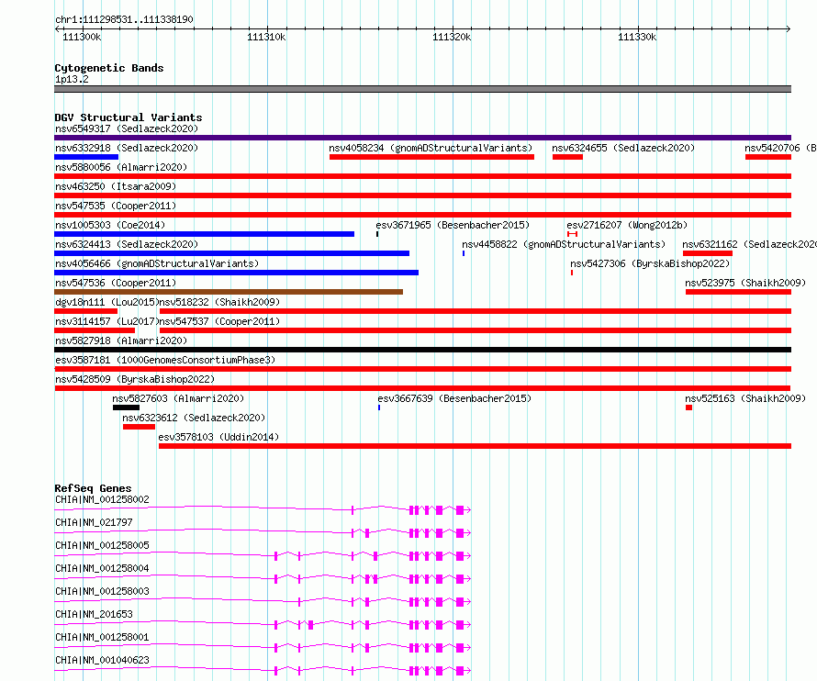
Task: Open nsv6323612 (Sedlazeck2020) label
Action: tap(194, 418)
